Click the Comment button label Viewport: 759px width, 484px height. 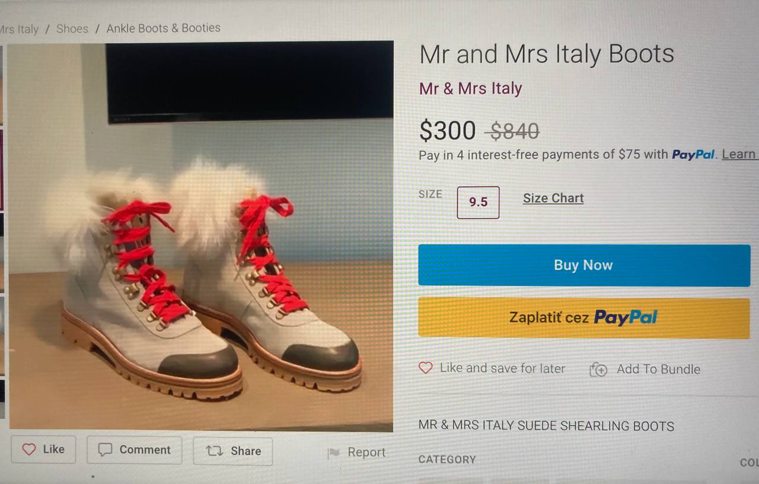145,450
